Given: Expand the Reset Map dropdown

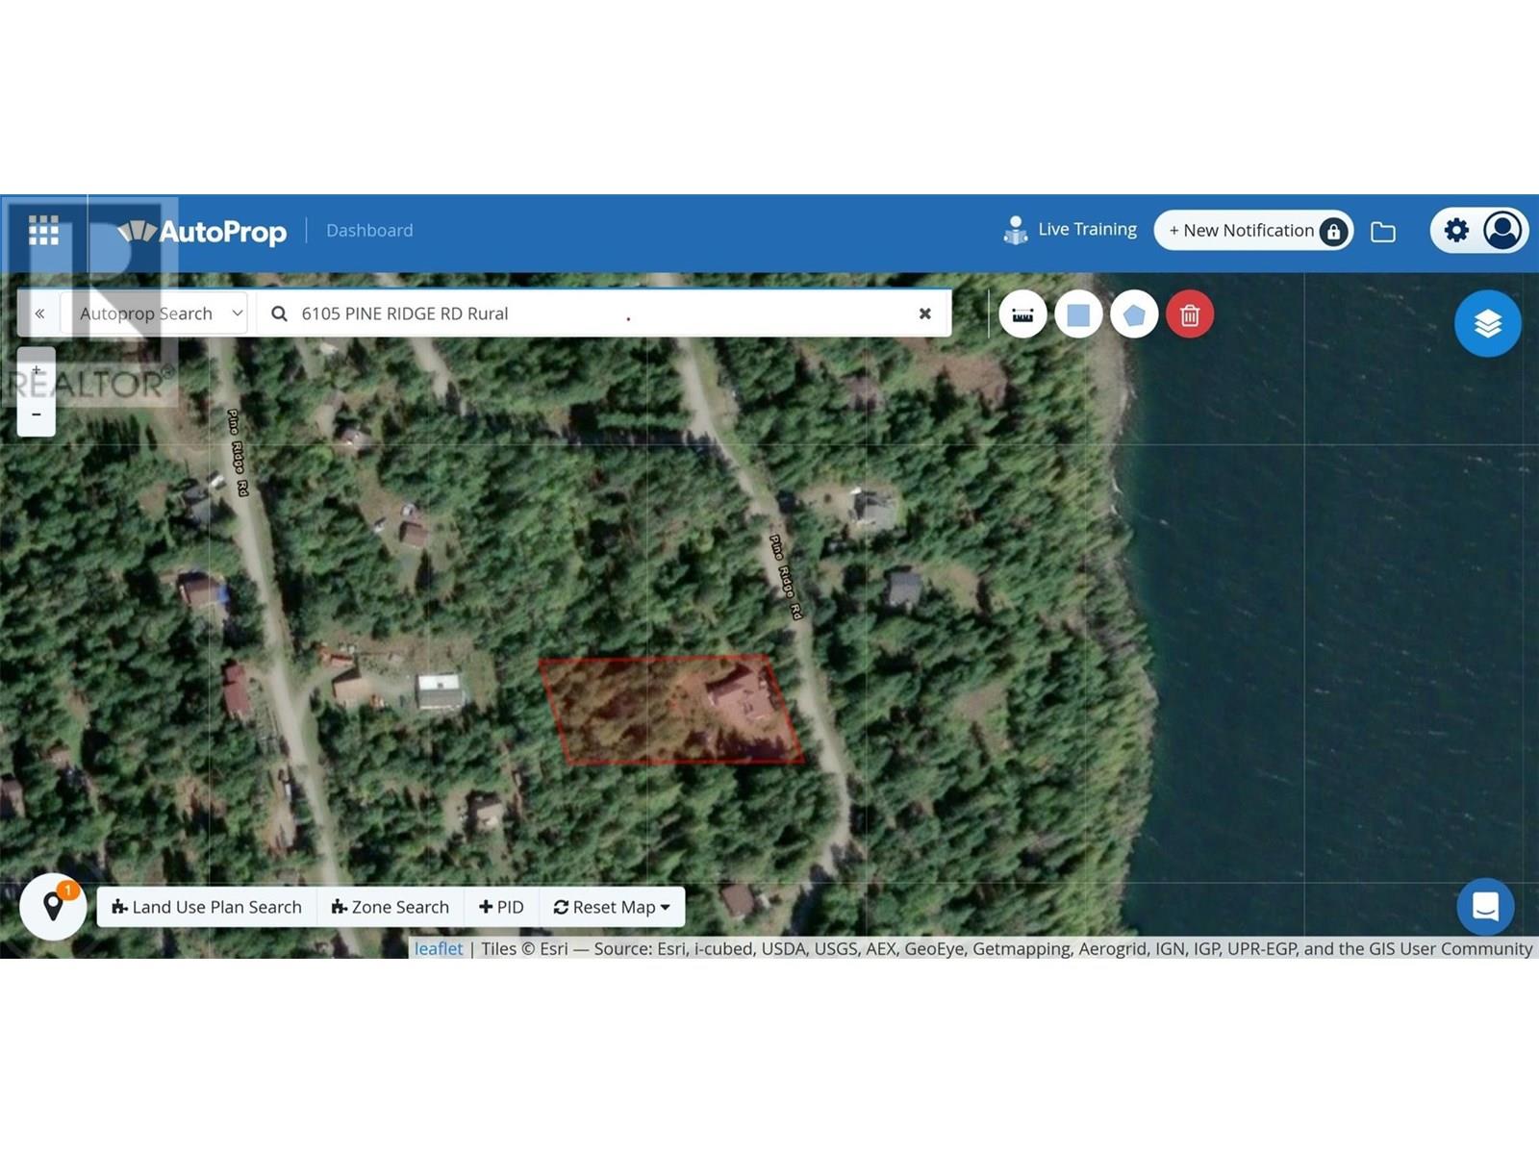Looking at the screenshot, I should pos(610,906).
